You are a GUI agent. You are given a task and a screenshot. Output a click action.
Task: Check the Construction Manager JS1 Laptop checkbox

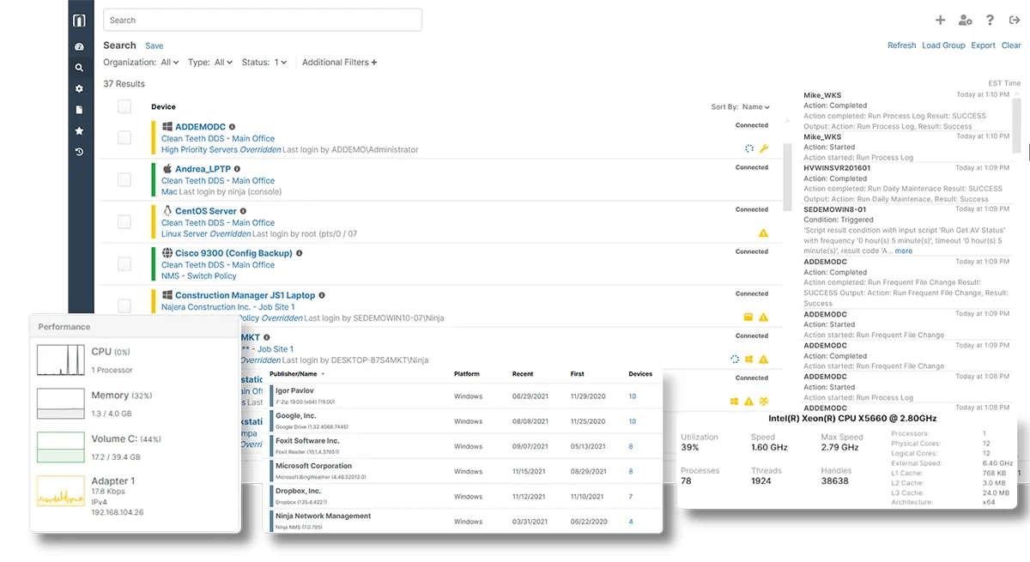pos(124,305)
